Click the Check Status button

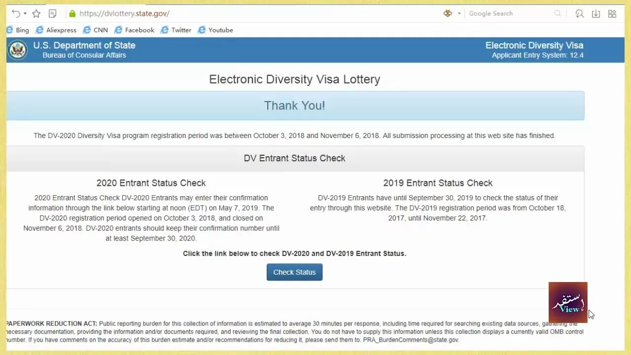[x=294, y=272]
